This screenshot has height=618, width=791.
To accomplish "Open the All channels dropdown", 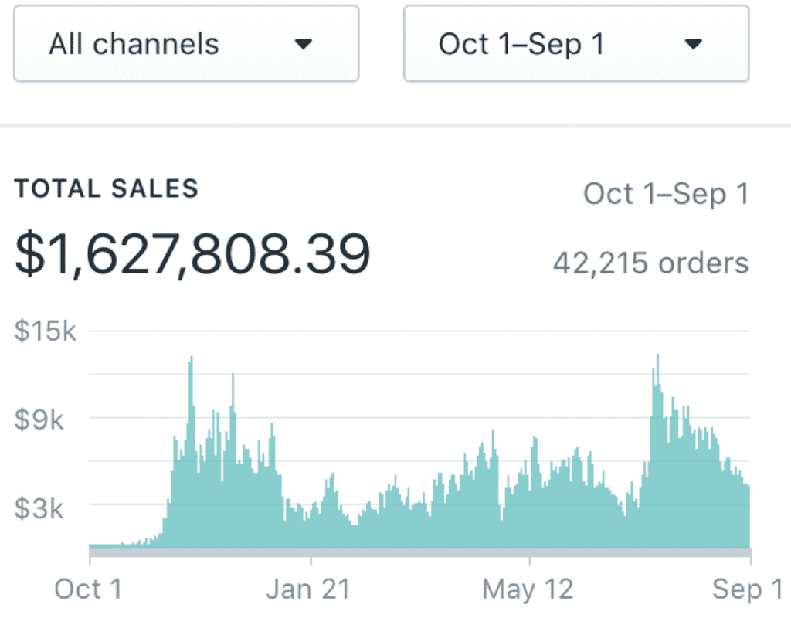I will coord(186,43).
